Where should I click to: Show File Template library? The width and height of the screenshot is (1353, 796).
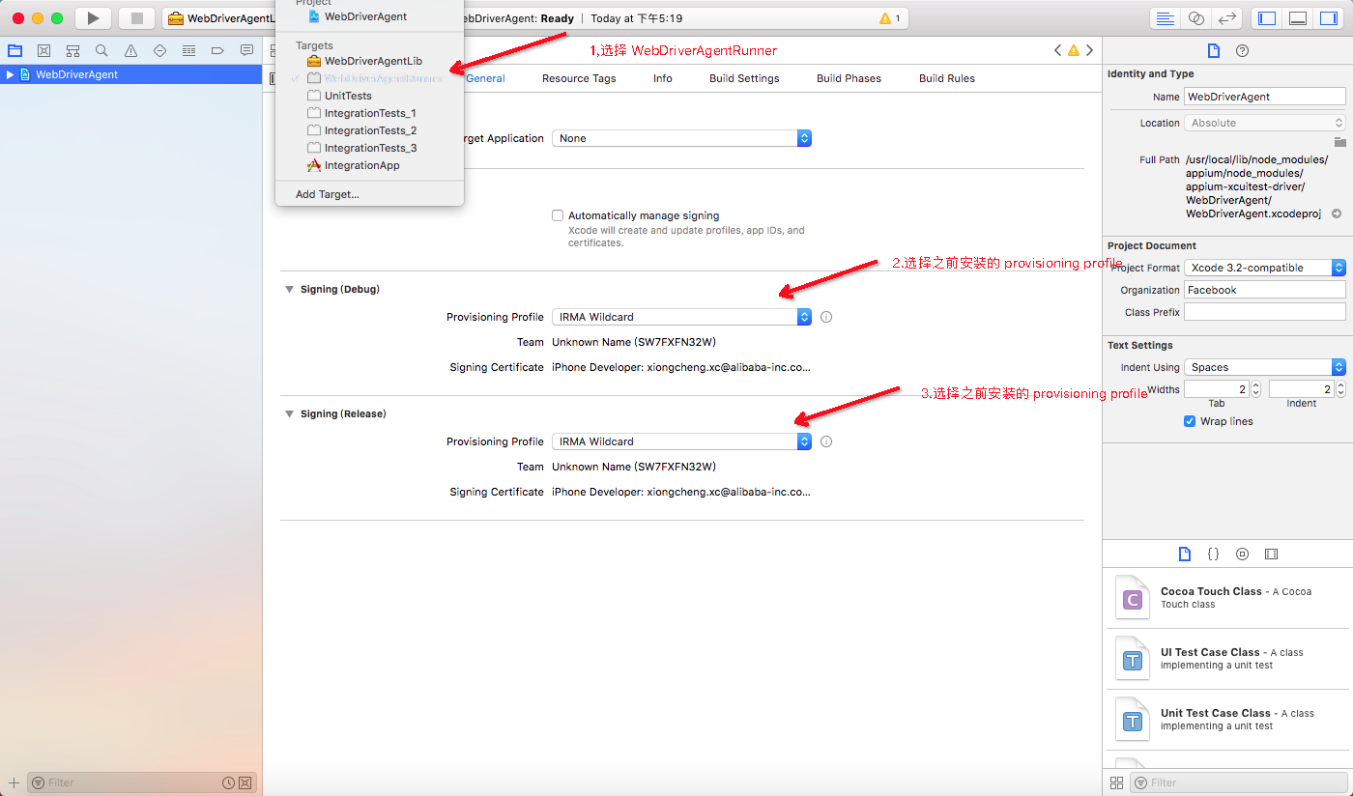(1185, 554)
